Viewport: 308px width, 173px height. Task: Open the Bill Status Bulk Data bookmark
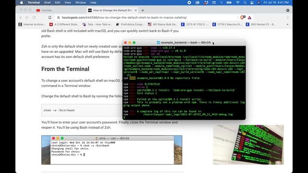[163, 25]
